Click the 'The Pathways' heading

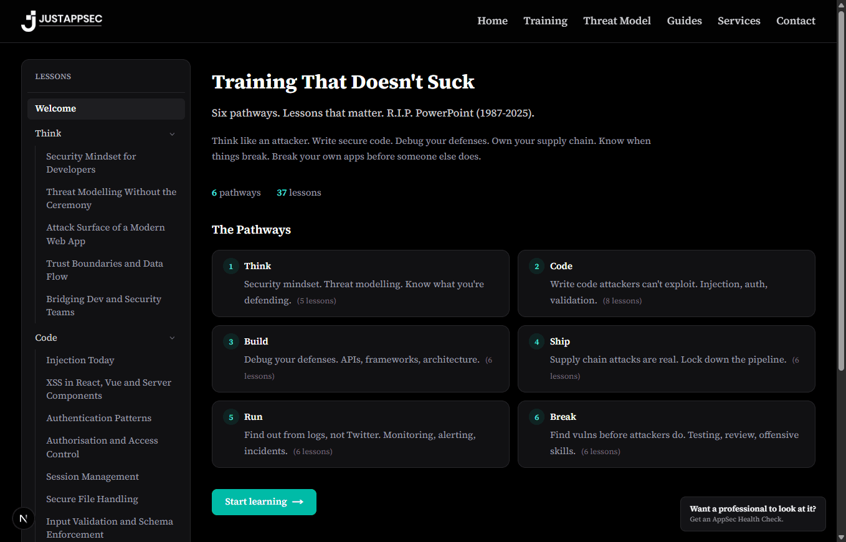click(251, 230)
